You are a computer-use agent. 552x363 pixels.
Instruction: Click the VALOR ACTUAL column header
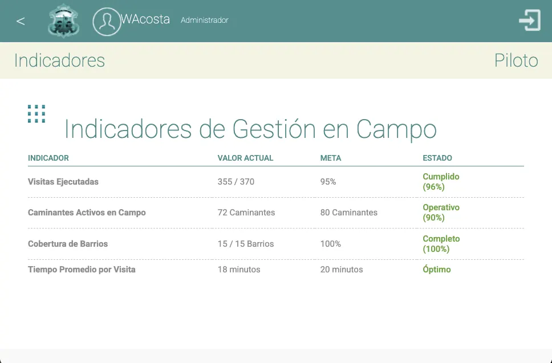[245, 158]
